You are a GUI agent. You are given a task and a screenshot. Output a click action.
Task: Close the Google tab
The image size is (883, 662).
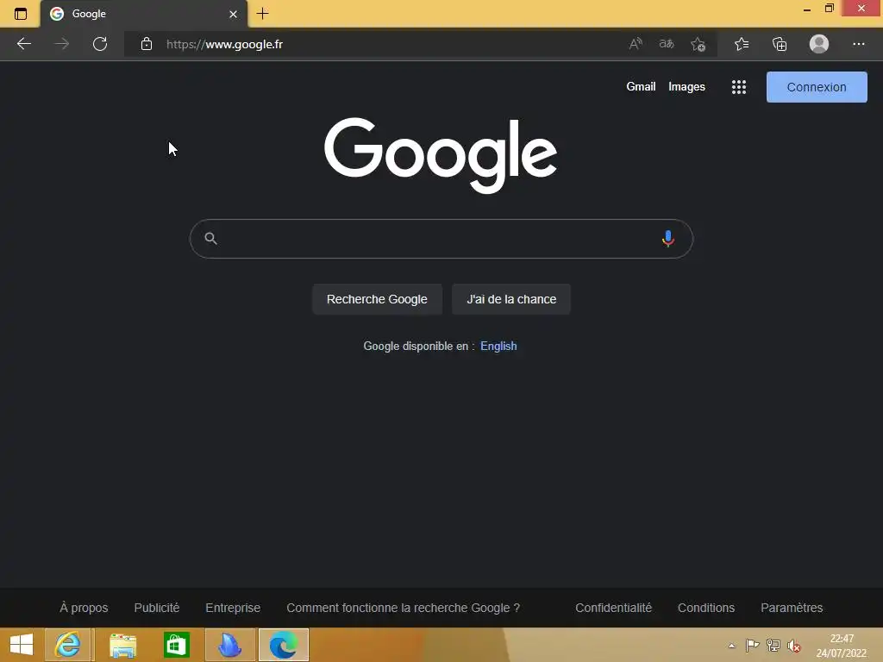tap(233, 14)
